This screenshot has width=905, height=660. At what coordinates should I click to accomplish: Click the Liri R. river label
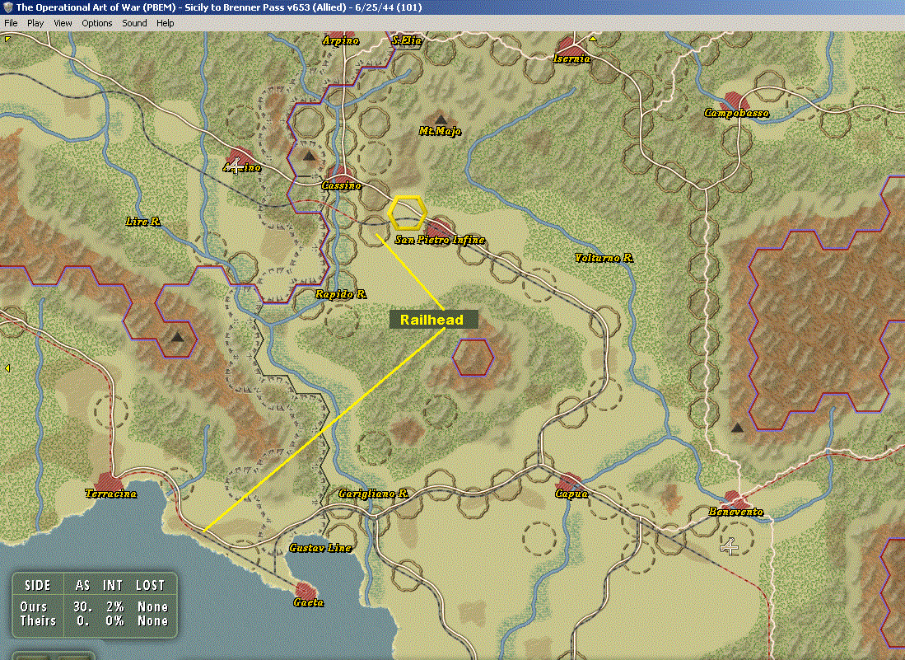pyautogui.click(x=143, y=221)
